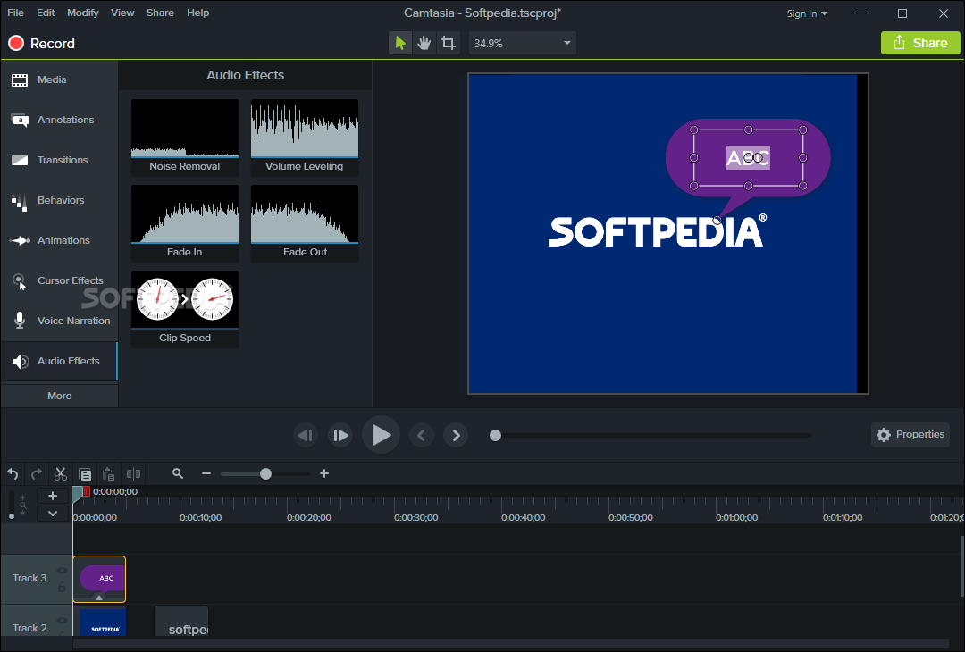The width and height of the screenshot is (965, 652).
Task: Open the File menu
Action: point(15,13)
